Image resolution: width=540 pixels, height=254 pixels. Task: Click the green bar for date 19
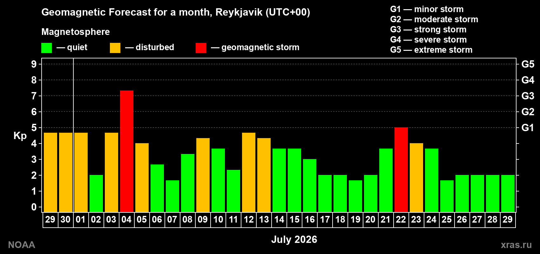point(355,196)
